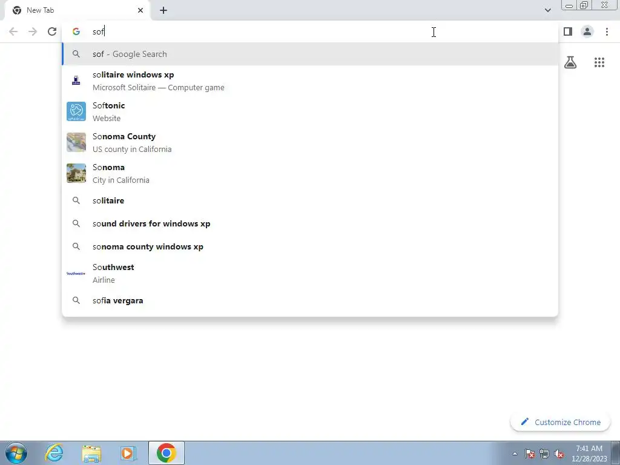Click the Sonoma city photo thumbnail
Image resolution: width=620 pixels, height=465 pixels.
(x=76, y=173)
